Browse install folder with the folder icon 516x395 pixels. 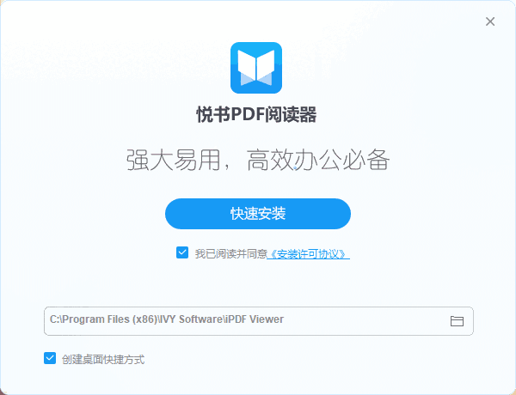457,321
